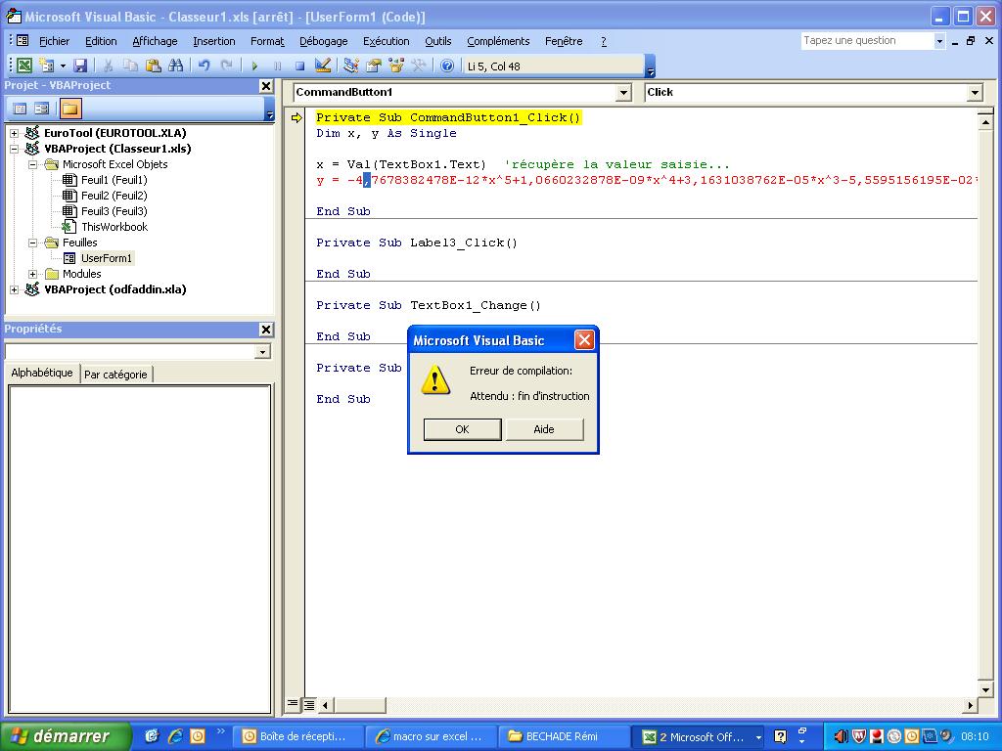Open Windows démarrer start button
Image resolution: width=1002 pixels, height=751 pixels.
66,736
